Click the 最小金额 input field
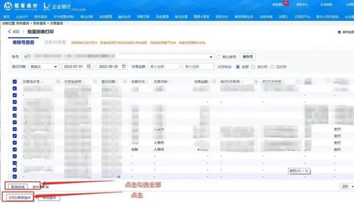The height and width of the screenshot is (203, 354). (164, 66)
